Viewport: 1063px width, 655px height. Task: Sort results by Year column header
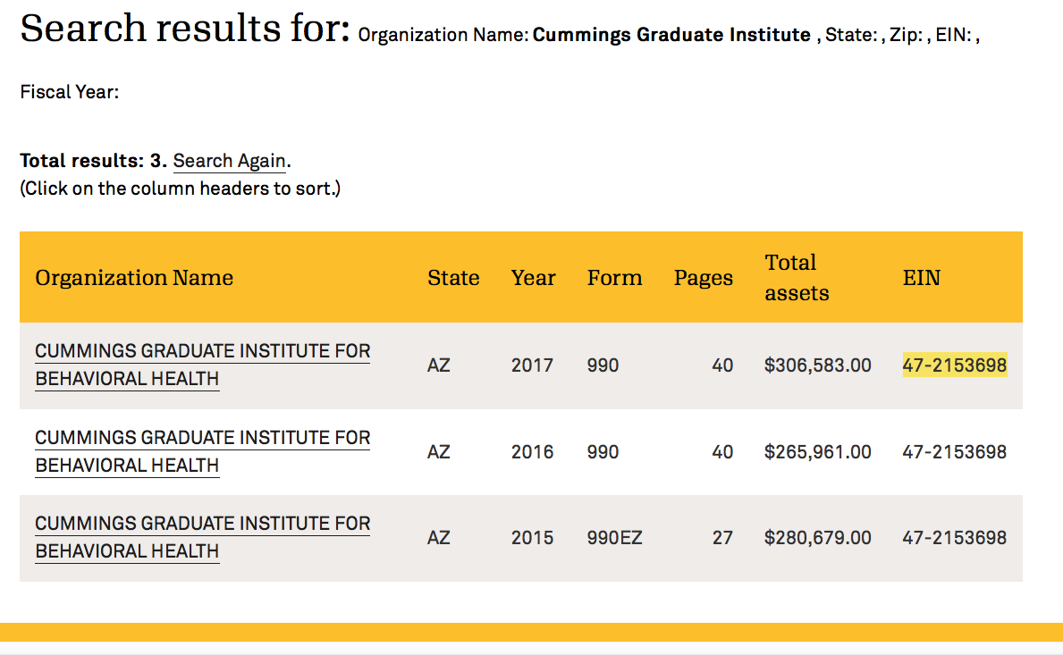click(534, 278)
